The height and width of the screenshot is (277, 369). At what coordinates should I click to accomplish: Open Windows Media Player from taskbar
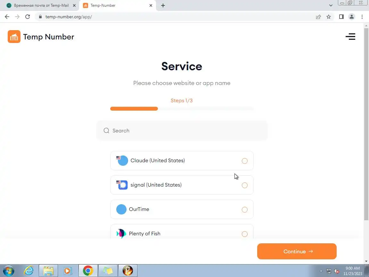pyautogui.click(x=68, y=271)
